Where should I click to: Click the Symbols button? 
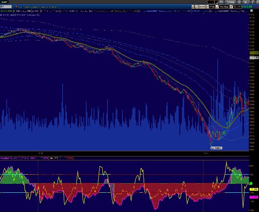(230, 2)
